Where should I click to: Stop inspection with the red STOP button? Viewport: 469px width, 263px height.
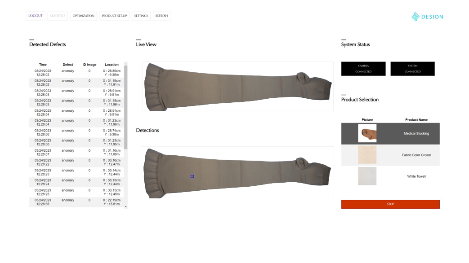390,204
